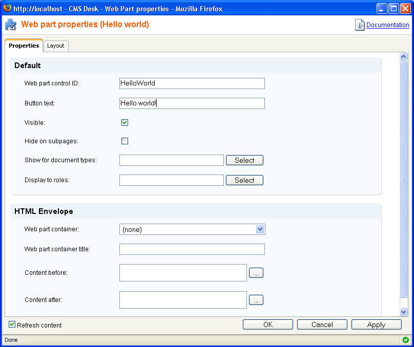
Task: Switch to the Layout tab
Action: [x=56, y=46]
